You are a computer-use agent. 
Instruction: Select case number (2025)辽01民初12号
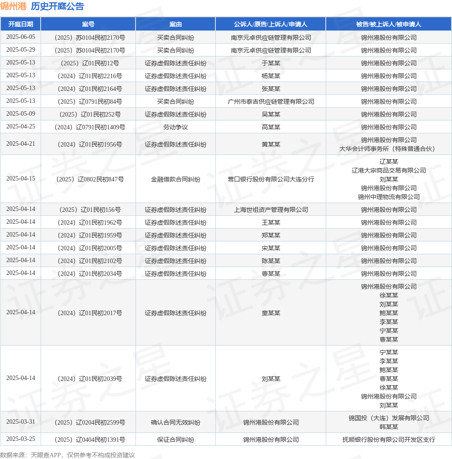[88, 63]
